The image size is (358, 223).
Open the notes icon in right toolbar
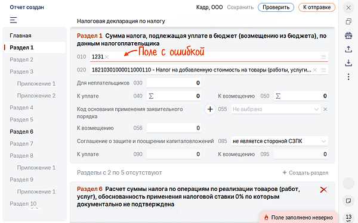point(348,201)
